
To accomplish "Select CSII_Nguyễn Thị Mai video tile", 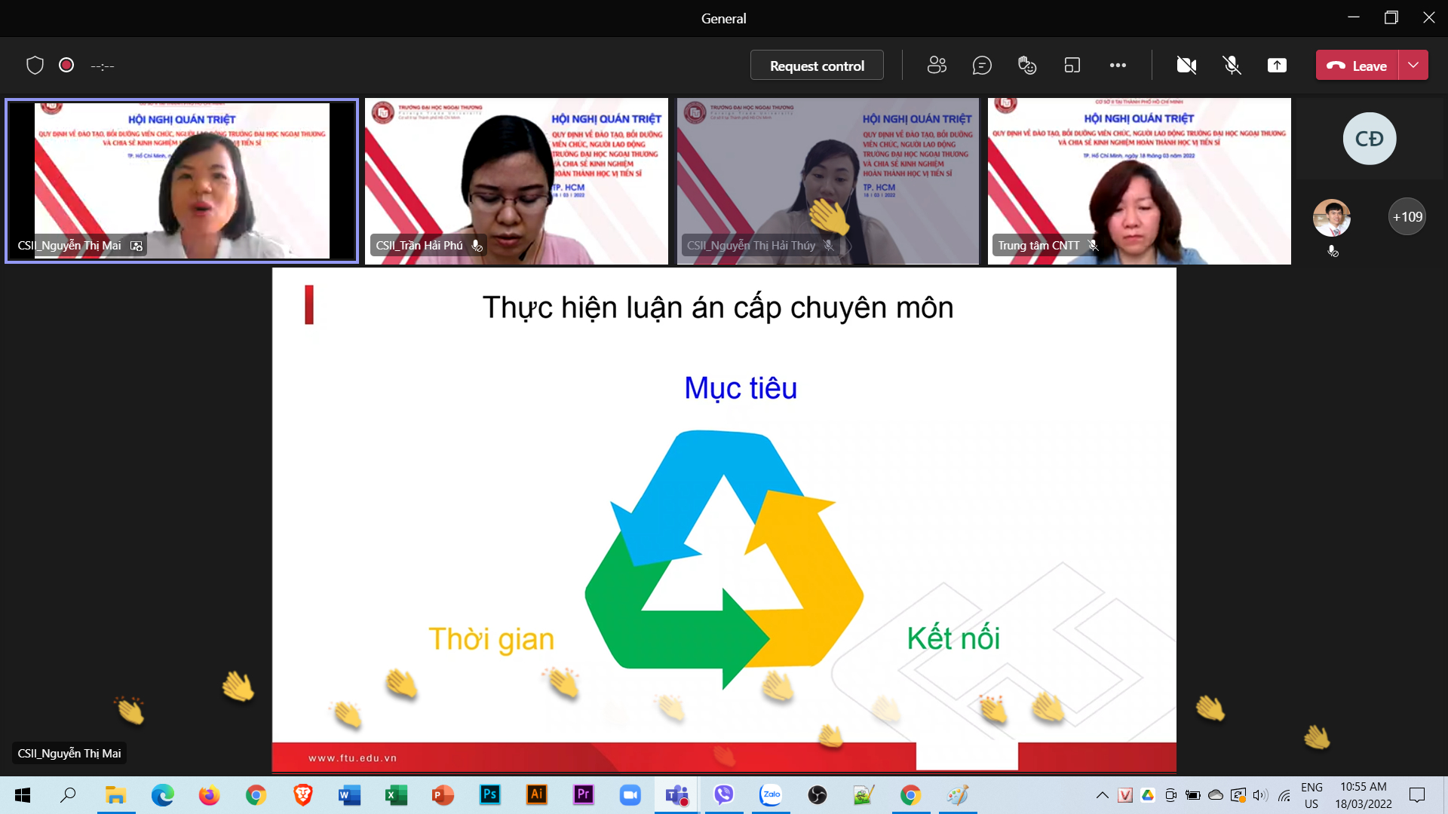I will coord(182,181).
